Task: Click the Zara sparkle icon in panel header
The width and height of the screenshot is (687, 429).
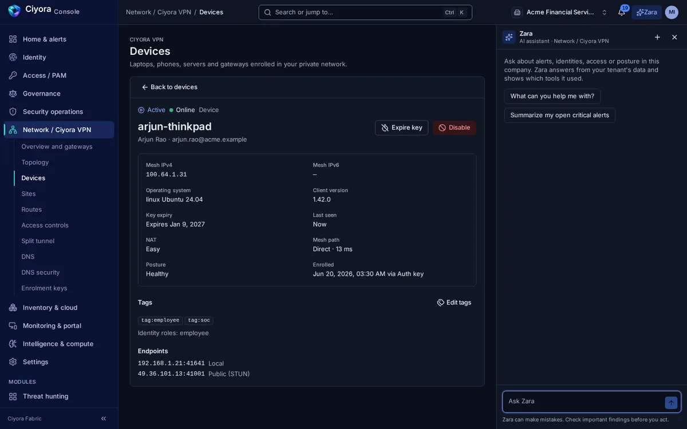Action: [x=509, y=37]
